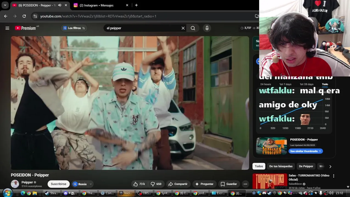Viewport: 350px width, 197px height.
Task: Run search with the magnifier button
Action: pyautogui.click(x=193, y=28)
